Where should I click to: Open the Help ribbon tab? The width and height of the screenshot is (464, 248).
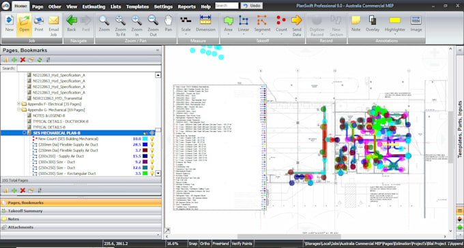205,7
